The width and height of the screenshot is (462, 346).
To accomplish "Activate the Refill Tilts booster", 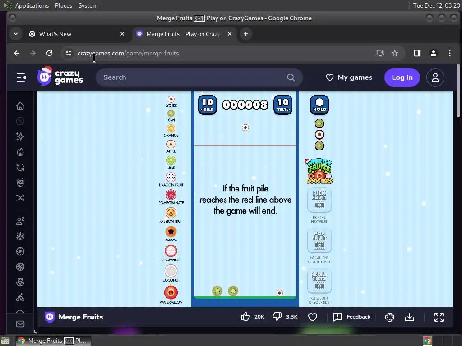I will tap(319, 281).
